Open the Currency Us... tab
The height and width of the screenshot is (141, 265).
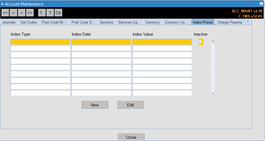(176, 22)
